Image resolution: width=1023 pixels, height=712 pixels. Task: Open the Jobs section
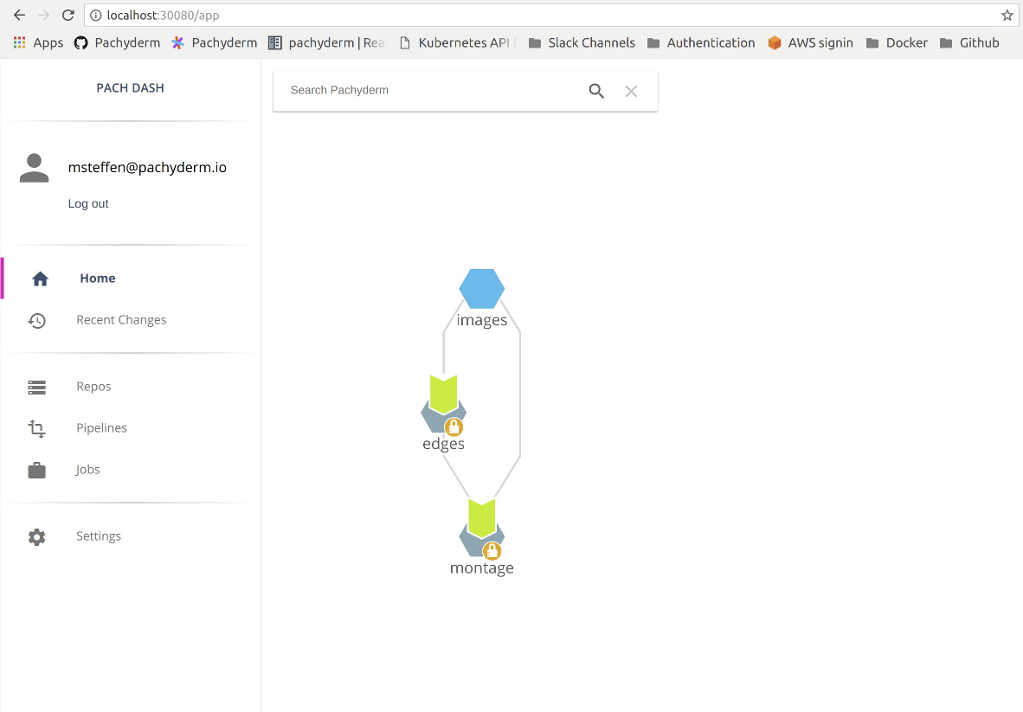(x=87, y=470)
